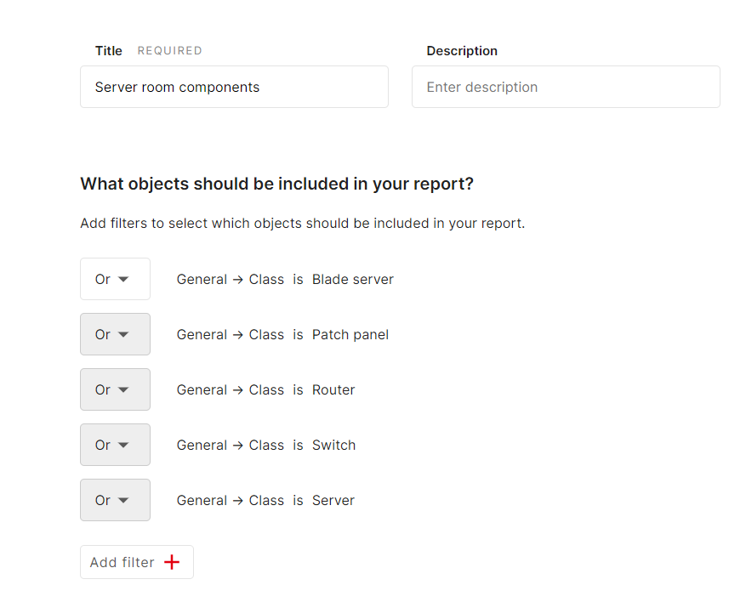Click the Add filter button
This screenshot has width=746, height=602.
(x=137, y=562)
